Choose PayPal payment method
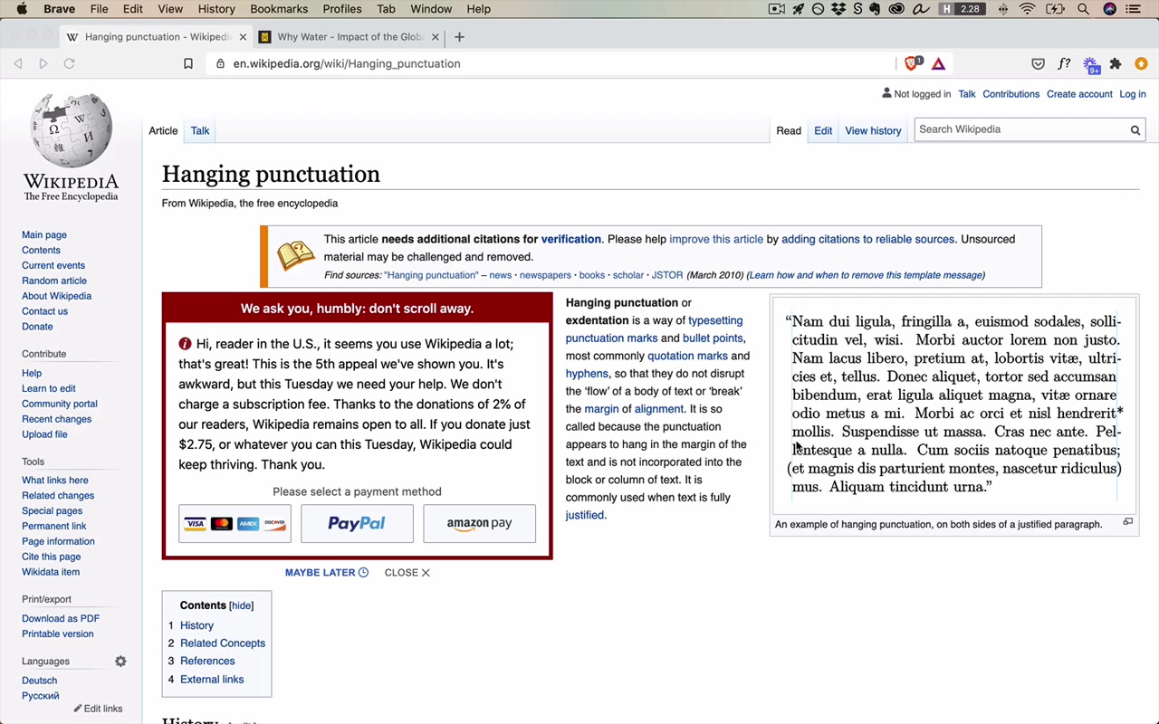 click(357, 523)
